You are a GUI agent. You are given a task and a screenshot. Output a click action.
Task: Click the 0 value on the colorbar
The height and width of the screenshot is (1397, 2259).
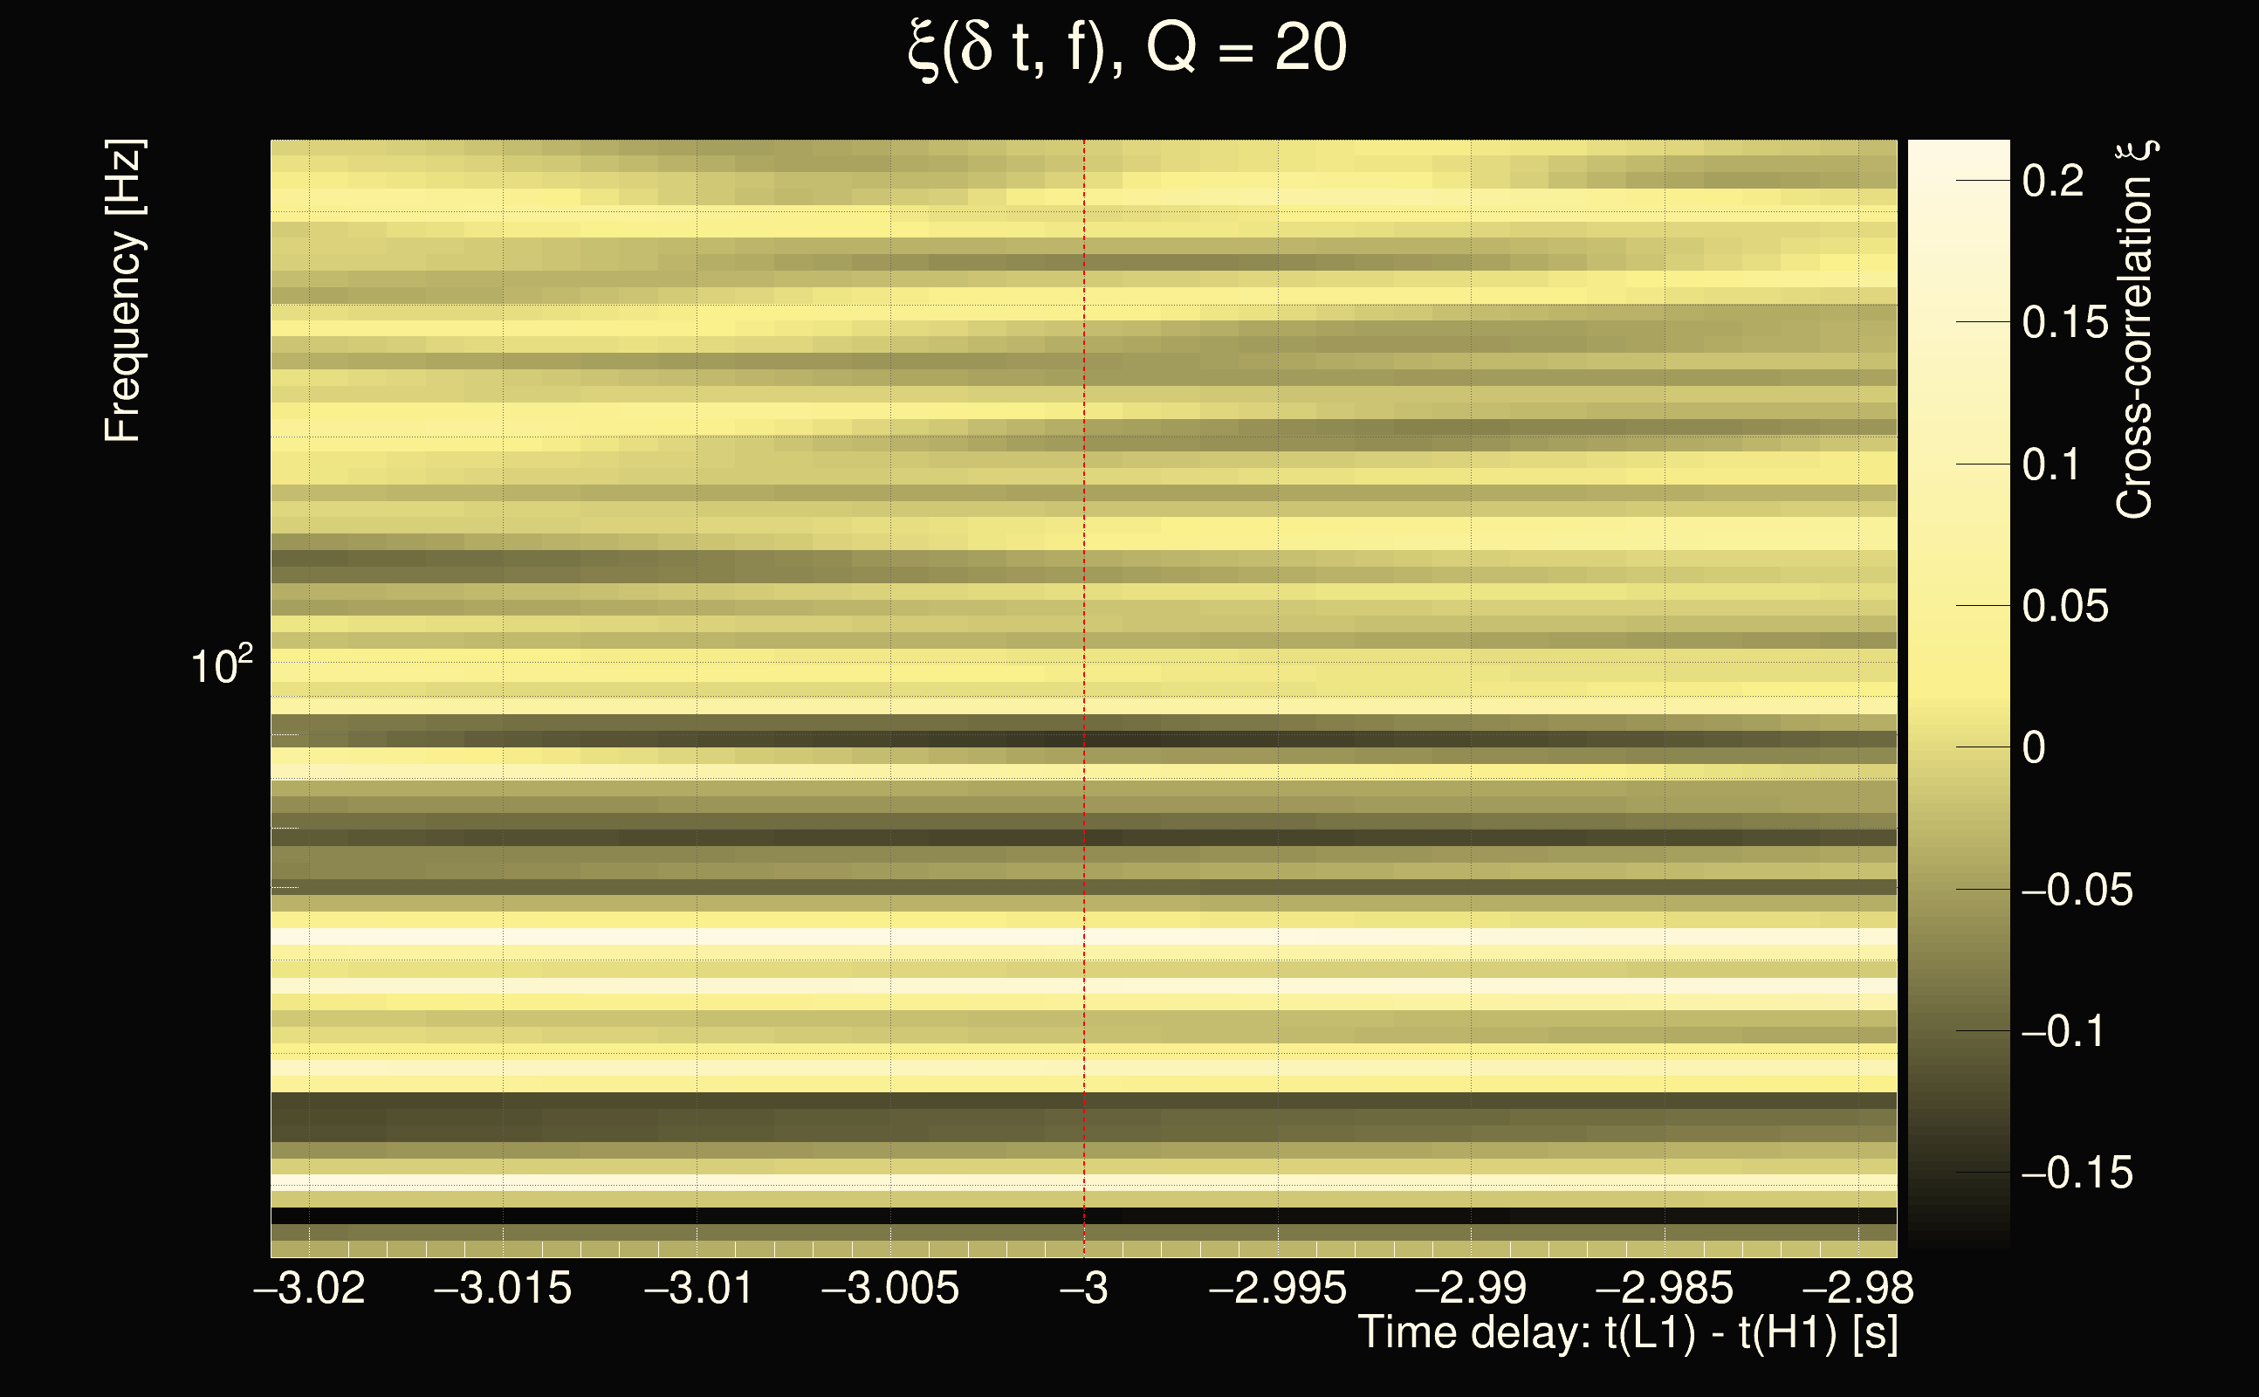[2034, 747]
